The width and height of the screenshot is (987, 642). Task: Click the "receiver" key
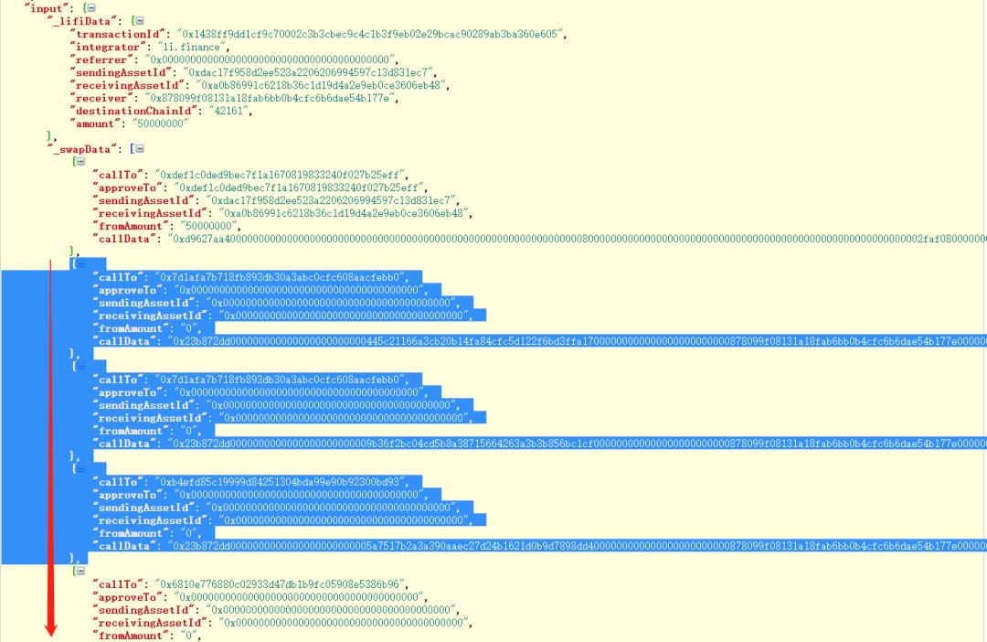[104, 98]
